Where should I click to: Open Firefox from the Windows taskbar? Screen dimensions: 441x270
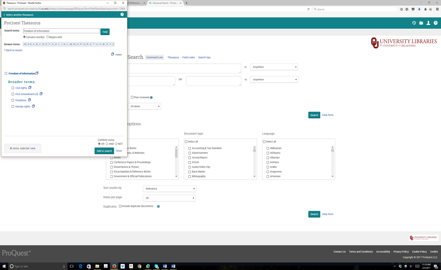tap(114, 266)
